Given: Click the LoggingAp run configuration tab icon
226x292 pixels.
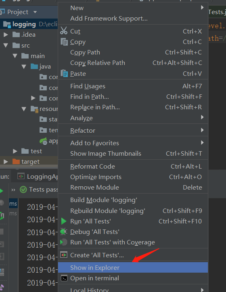Looking at the screenshot, I should [21, 176].
